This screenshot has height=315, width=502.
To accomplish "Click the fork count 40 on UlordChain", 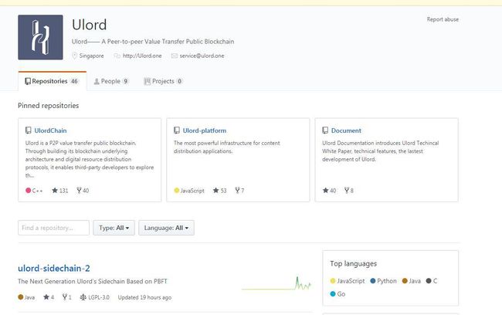I will click(x=83, y=191).
